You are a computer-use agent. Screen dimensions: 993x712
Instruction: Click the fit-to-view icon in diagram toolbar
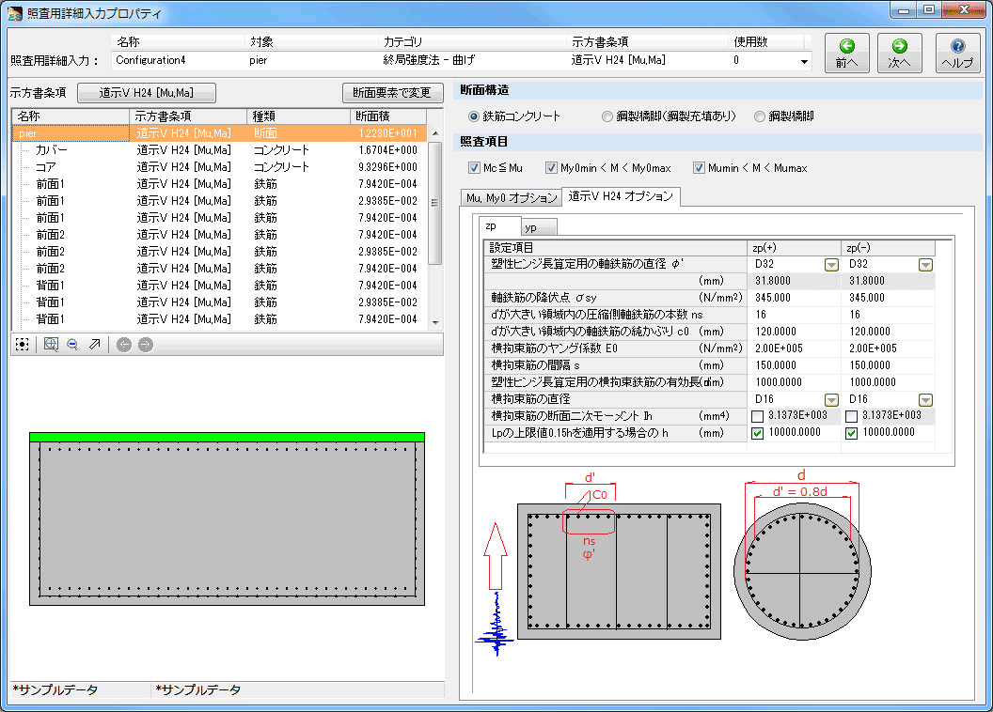pos(22,345)
